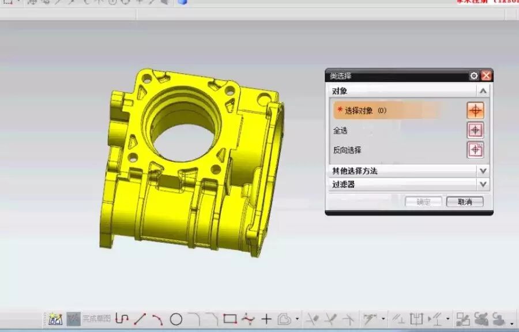Select the Studio Spline tool
The width and height of the screenshot is (519, 332).
(x=248, y=319)
